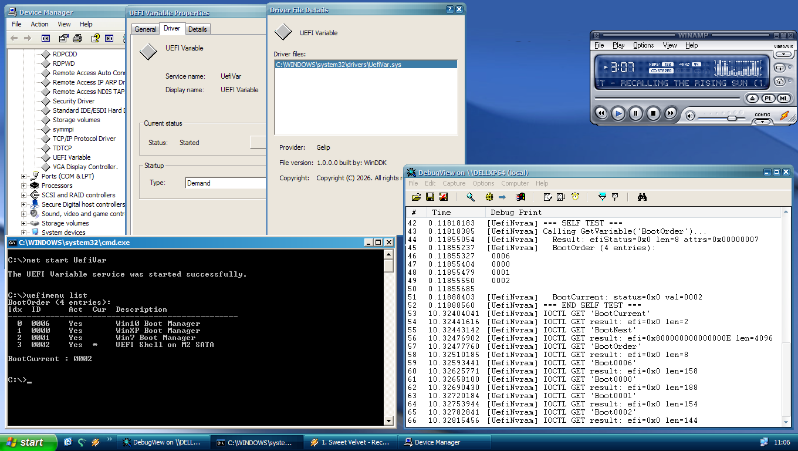Open the Winamp CONFIG drawer arrow
The image size is (798, 451).
coord(762,122)
